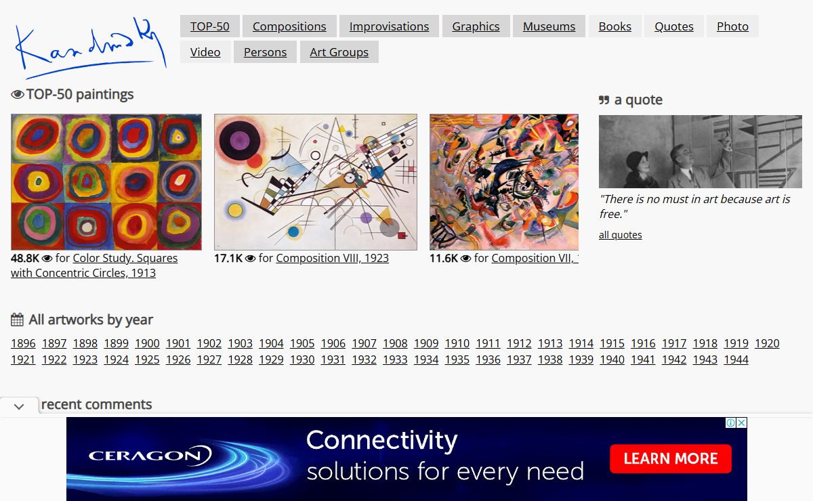The width and height of the screenshot is (813, 501).
Task: View artworks from year 1921
Action: pos(23,360)
